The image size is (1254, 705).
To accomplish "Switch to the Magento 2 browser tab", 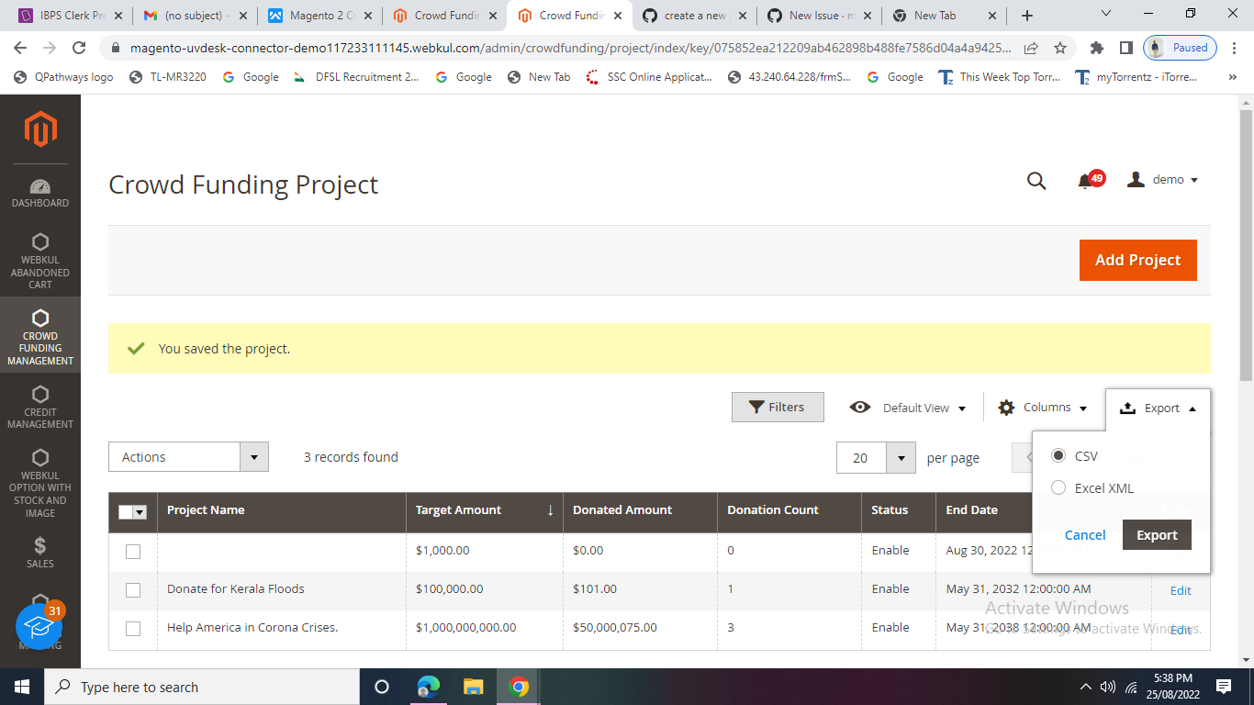I will pos(320,16).
